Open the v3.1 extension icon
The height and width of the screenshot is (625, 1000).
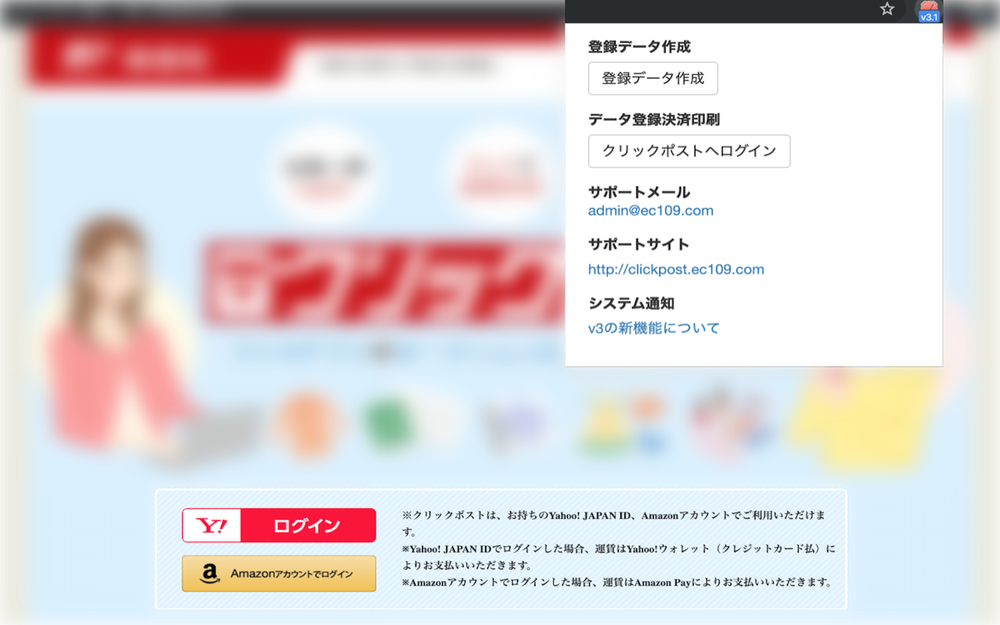click(929, 11)
